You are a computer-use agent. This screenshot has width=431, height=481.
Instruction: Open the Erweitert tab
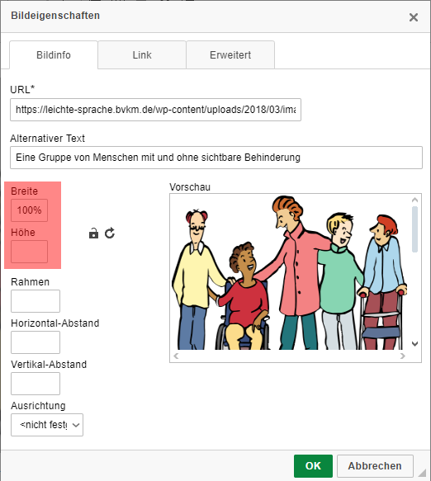point(230,55)
